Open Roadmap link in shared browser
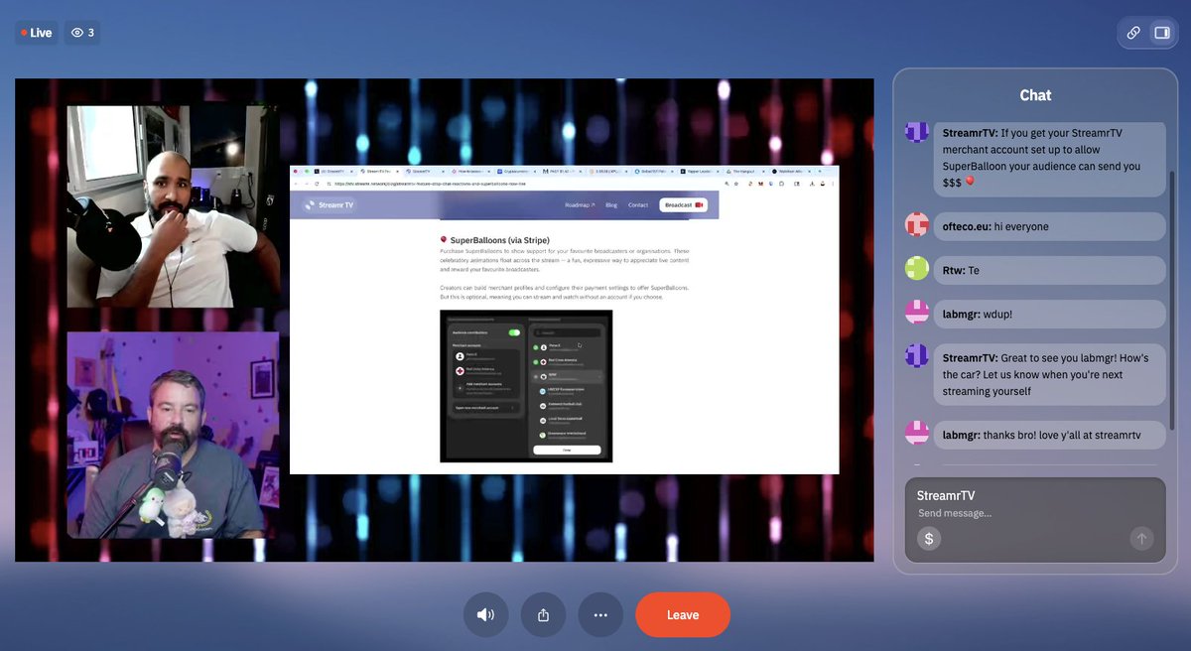 (580, 205)
